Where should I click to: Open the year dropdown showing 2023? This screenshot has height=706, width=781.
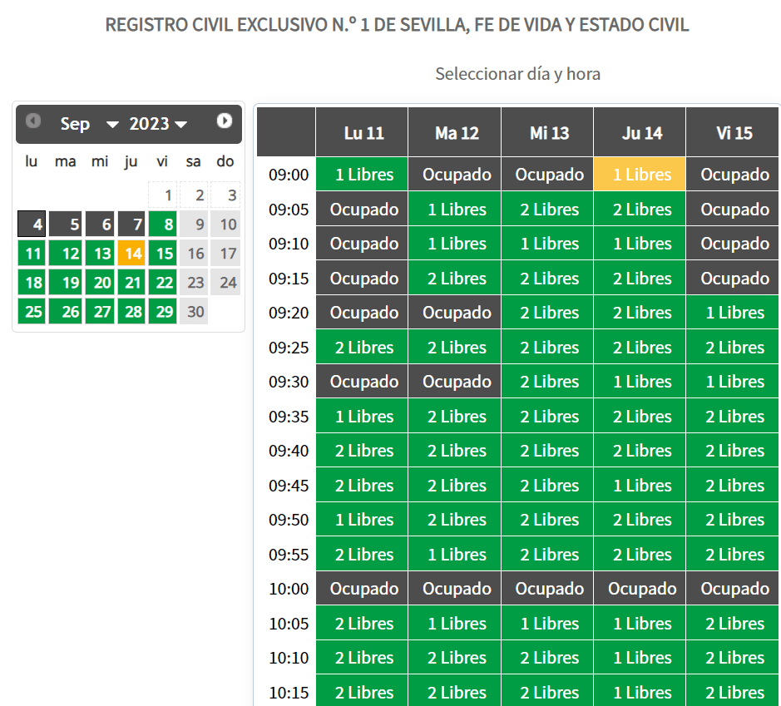(158, 124)
